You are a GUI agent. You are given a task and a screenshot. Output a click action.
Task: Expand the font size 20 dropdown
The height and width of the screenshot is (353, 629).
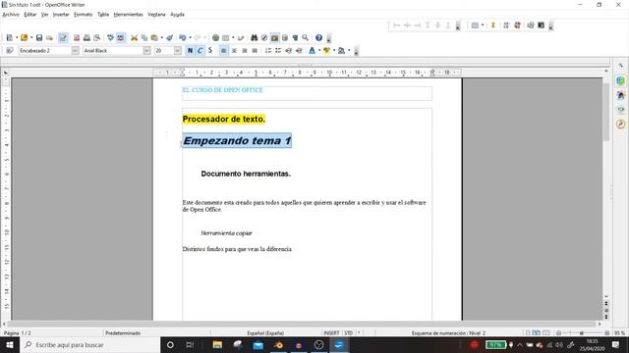pyautogui.click(x=177, y=50)
